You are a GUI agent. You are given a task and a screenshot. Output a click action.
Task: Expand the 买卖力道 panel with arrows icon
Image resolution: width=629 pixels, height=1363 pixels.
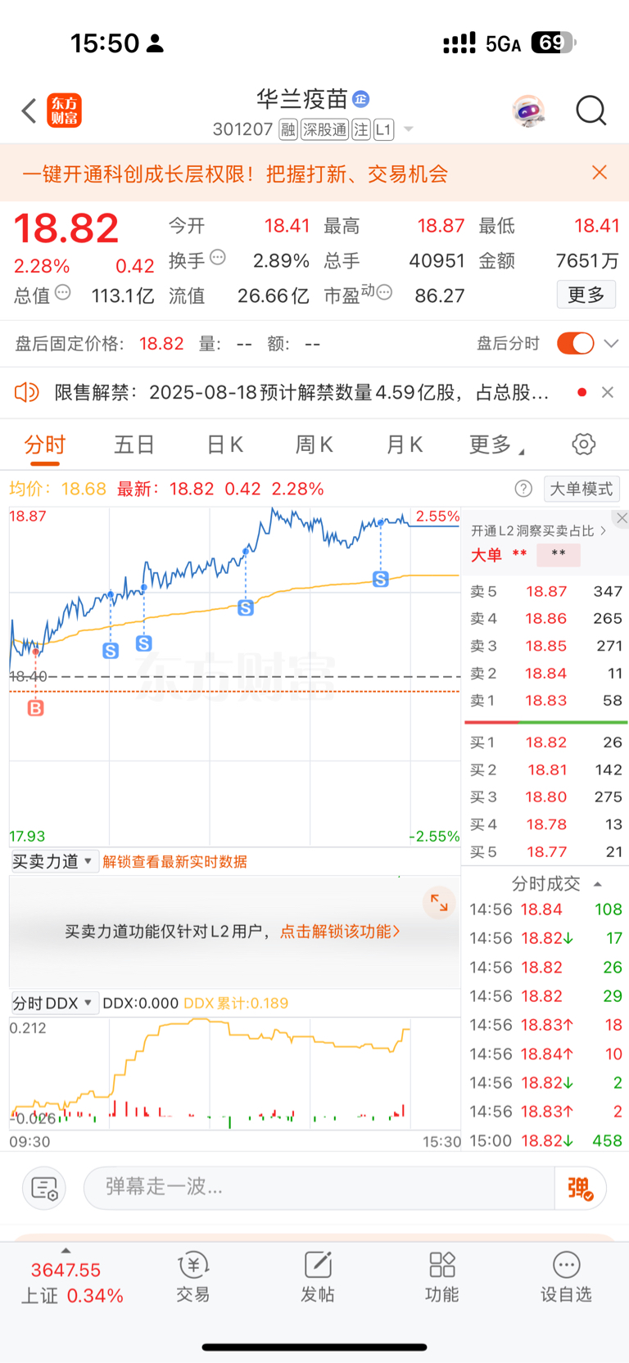tap(439, 903)
